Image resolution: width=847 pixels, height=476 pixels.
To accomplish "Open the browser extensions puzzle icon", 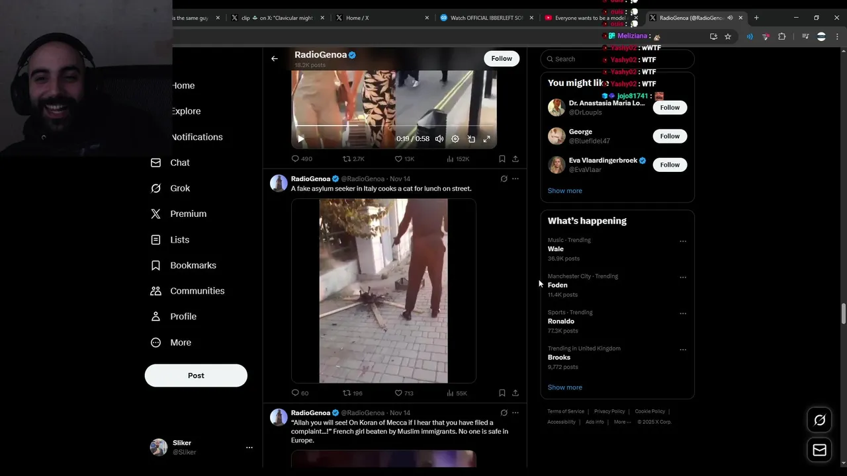I will tap(781, 36).
